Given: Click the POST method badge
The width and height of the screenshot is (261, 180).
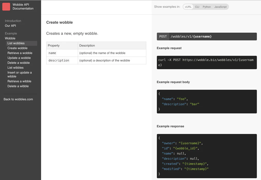Looking at the screenshot, I should 163,37.
